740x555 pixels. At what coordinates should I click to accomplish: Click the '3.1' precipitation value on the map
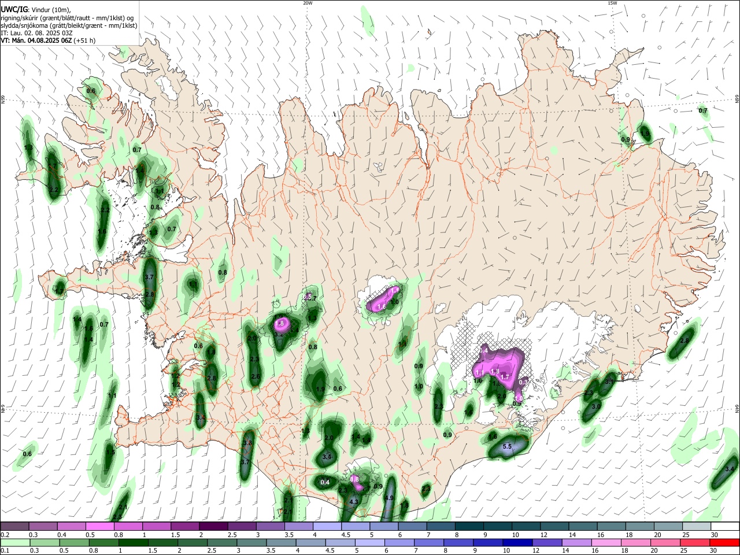[x=609, y=382]
